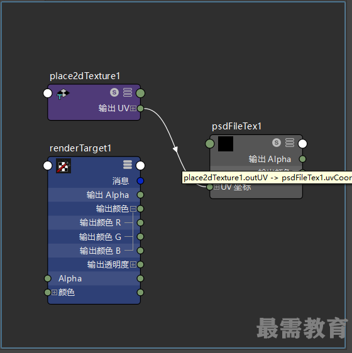
Task: Click place2dTexture1 white input port on left
Action: (x=48, y=93)
